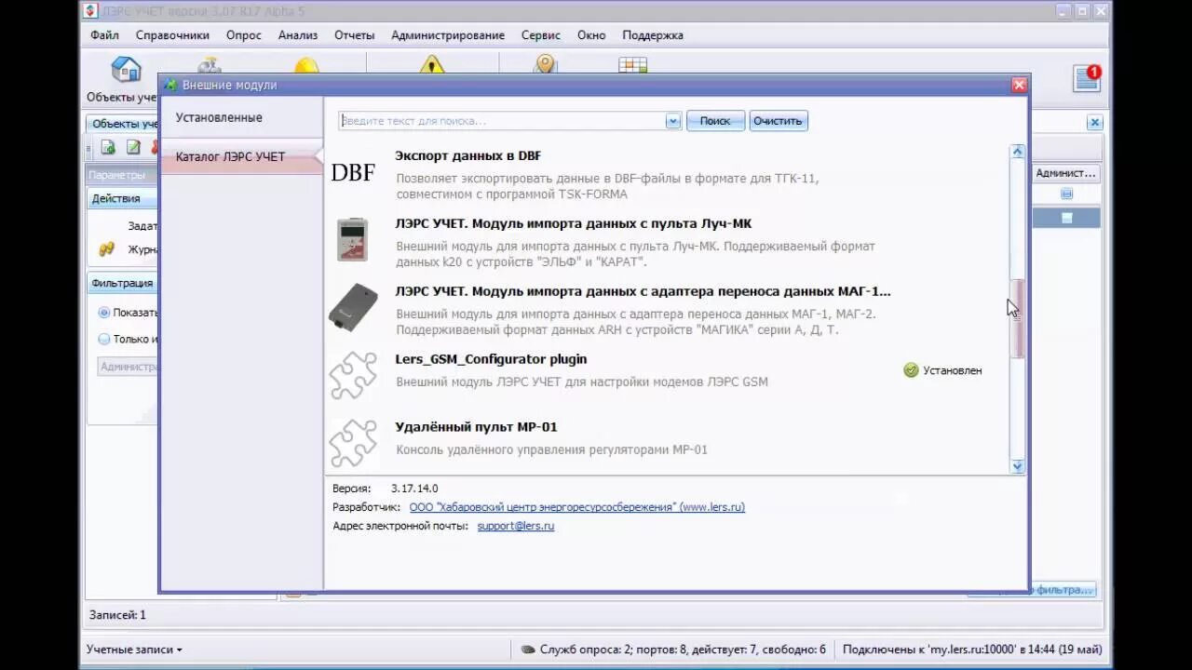Open the notifications icon with red badge

(x=1087, y=78)
